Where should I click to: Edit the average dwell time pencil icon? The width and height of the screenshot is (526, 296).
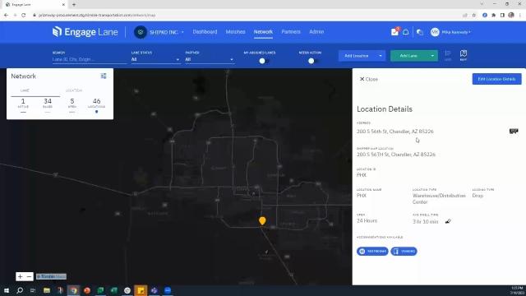pos(448,221)
